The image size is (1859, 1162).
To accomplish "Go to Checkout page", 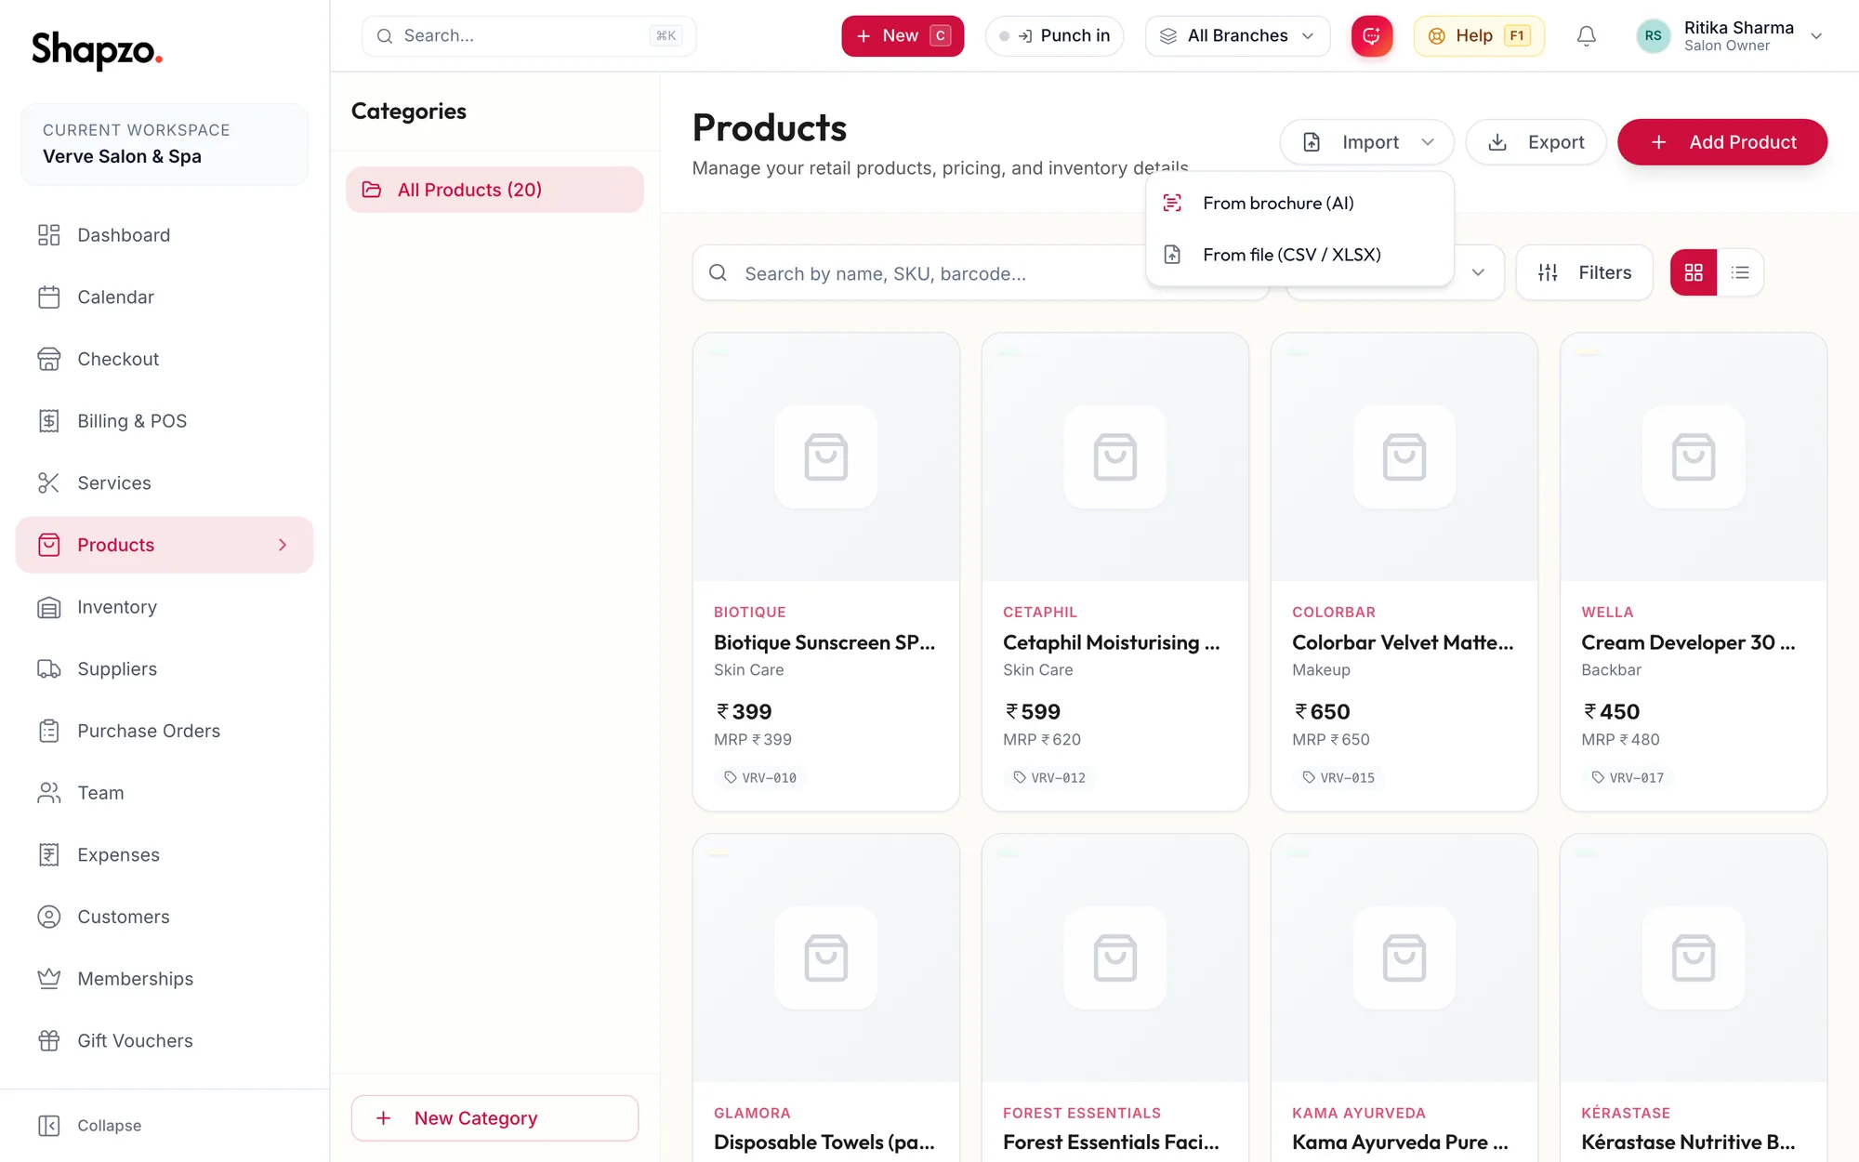I will [165, 359].
